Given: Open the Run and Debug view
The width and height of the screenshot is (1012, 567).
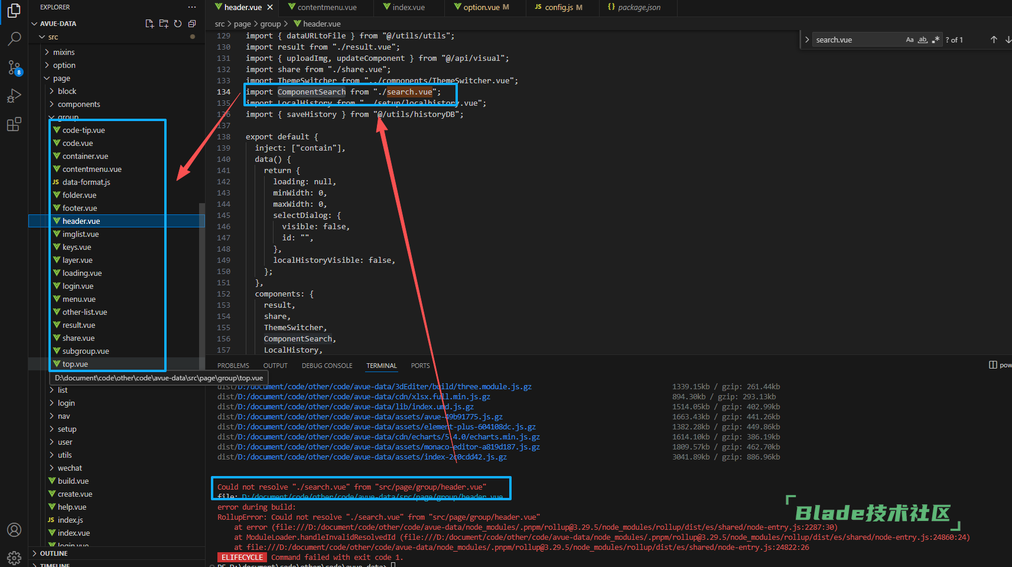Looking at the screenshot, I should tap(14, 96).
